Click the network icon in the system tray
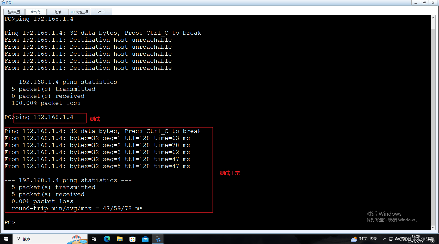Image resolution: width=439 pixels, height=244 pixels. coord(391,239)
